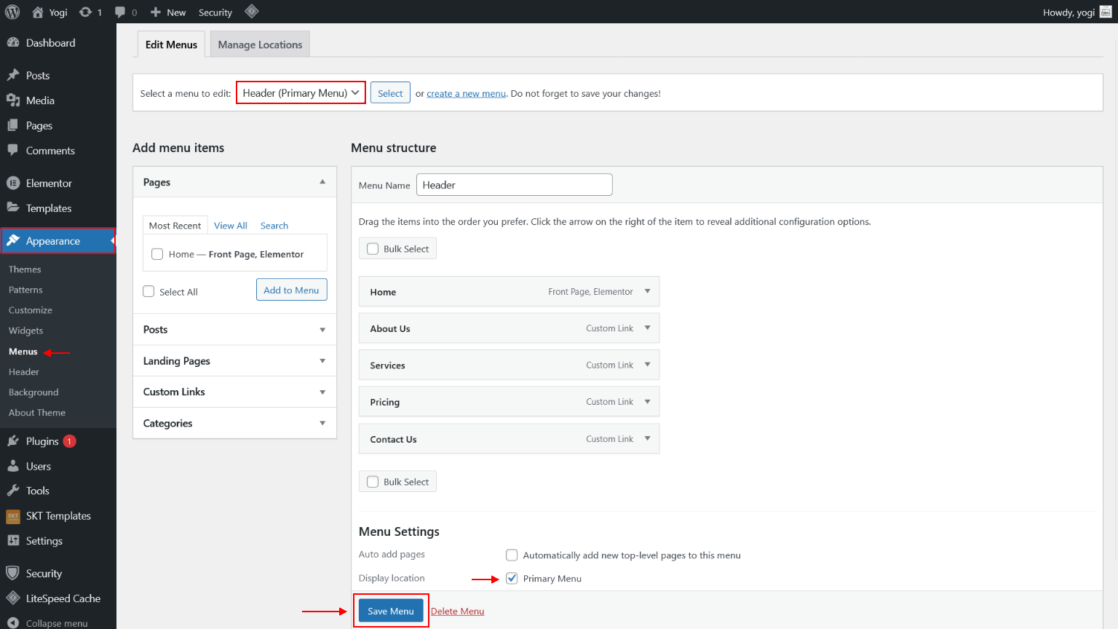
Task: Open Themes under Appearance
Action: click(x=25, y=269)
